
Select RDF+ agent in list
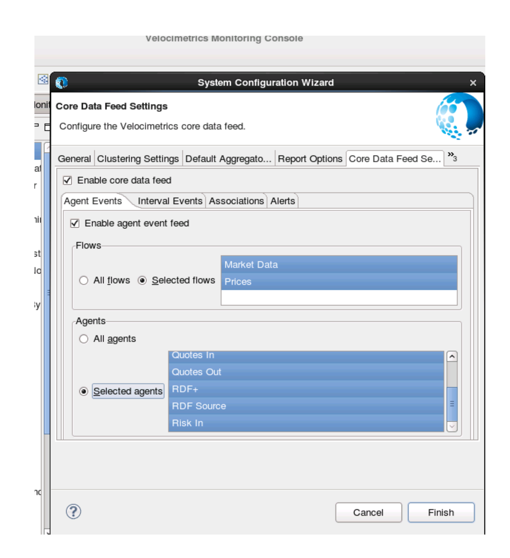306,389
